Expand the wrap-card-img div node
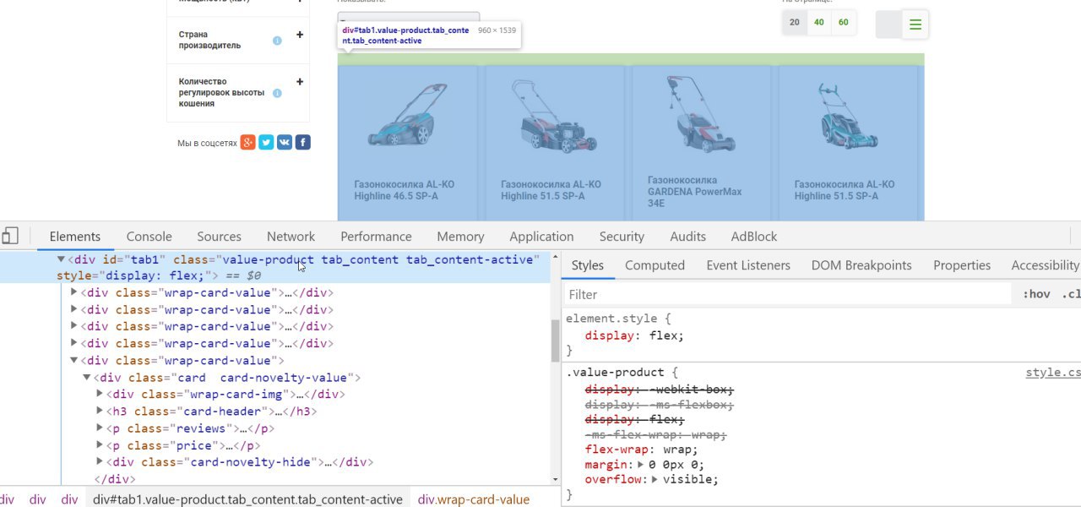The width and height of the screenshot is (1081, 507). pyautogui.click(x=100, y=394)
